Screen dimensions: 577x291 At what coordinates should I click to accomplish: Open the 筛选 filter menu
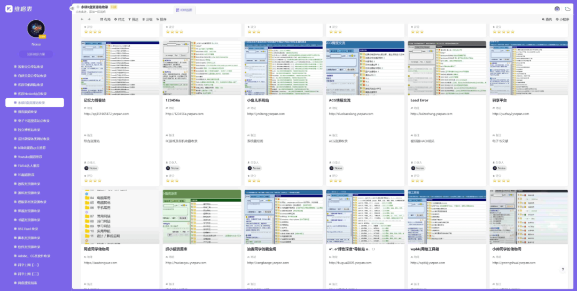point(132,19)
